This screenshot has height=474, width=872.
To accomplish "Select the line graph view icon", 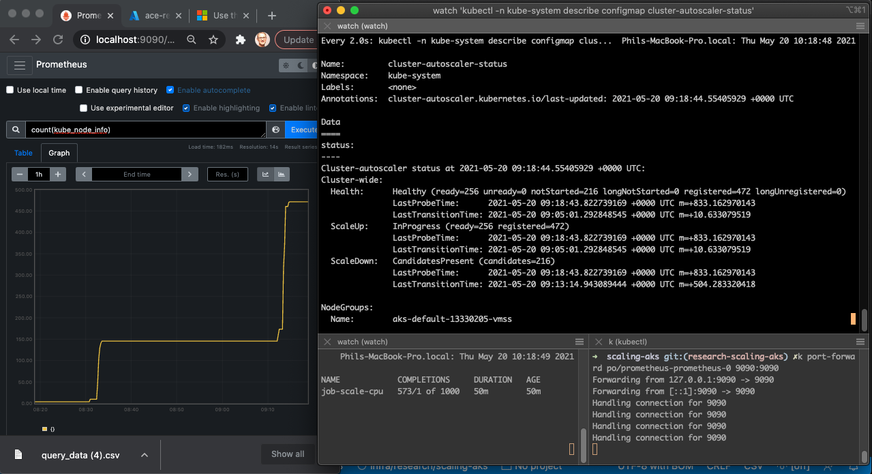I will click(x=265, y=174).
